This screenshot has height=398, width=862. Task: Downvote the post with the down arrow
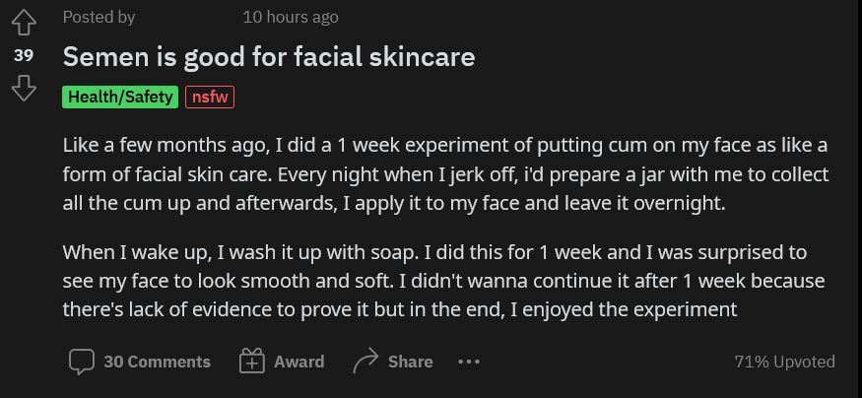24,89
